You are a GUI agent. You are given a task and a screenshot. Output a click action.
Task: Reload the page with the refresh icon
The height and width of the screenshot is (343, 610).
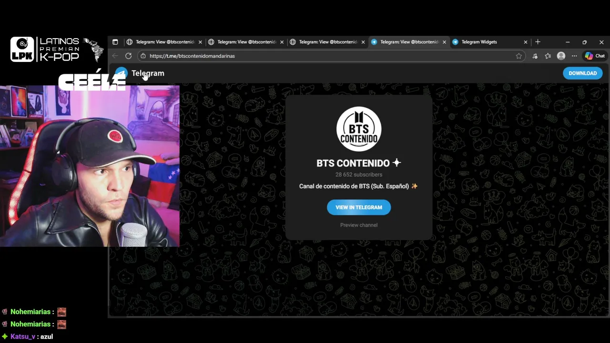[128, 56]
